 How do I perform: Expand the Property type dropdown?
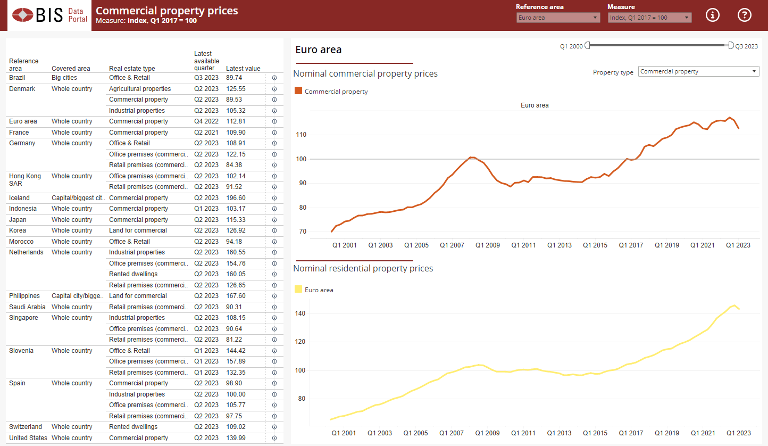click(699, 71)
